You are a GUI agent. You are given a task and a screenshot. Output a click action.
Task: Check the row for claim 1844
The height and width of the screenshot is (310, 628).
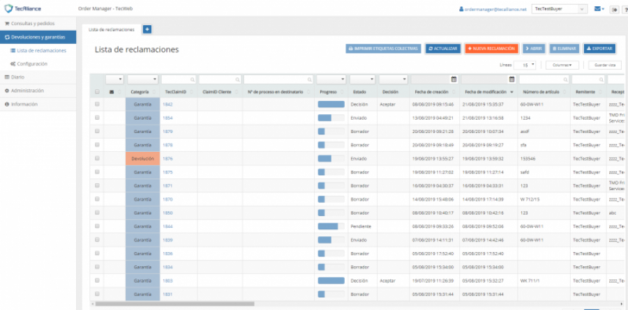point(97,226)
